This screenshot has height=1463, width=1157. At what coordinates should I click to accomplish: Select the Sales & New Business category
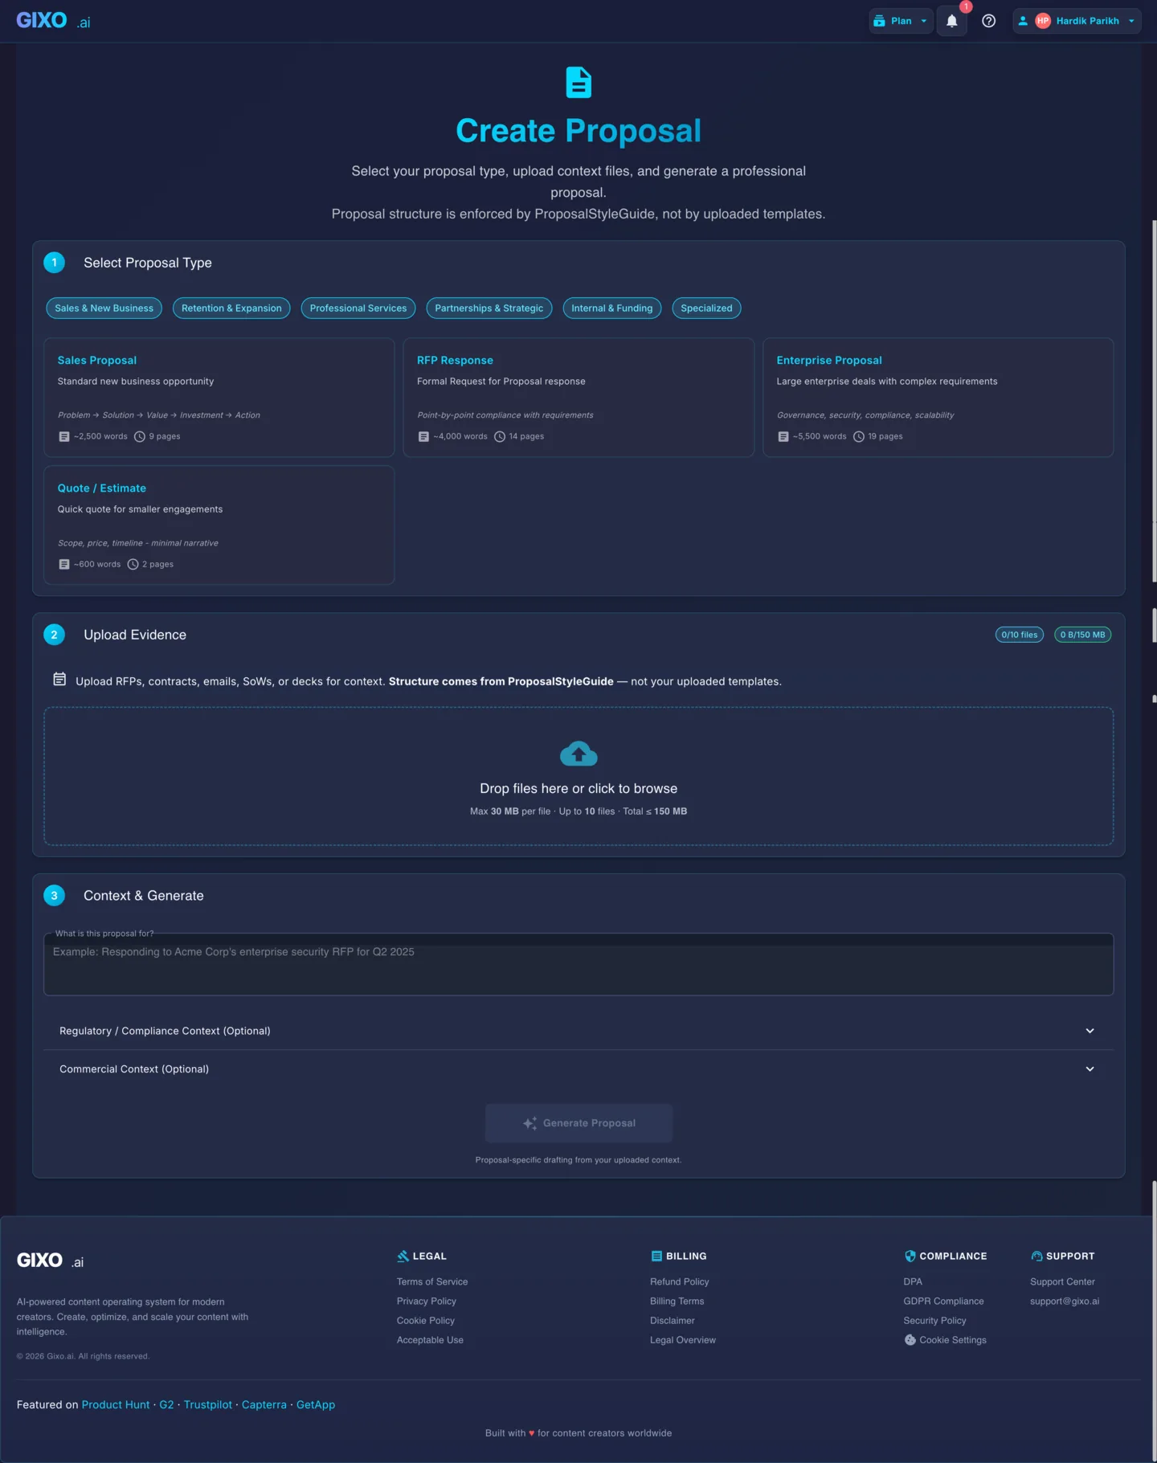104,309
